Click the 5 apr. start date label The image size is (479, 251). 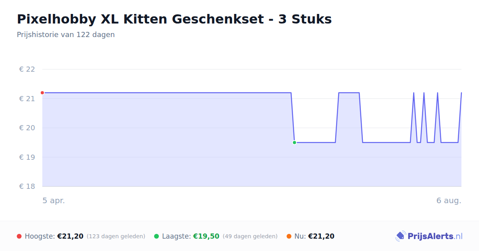click(53, 200)
